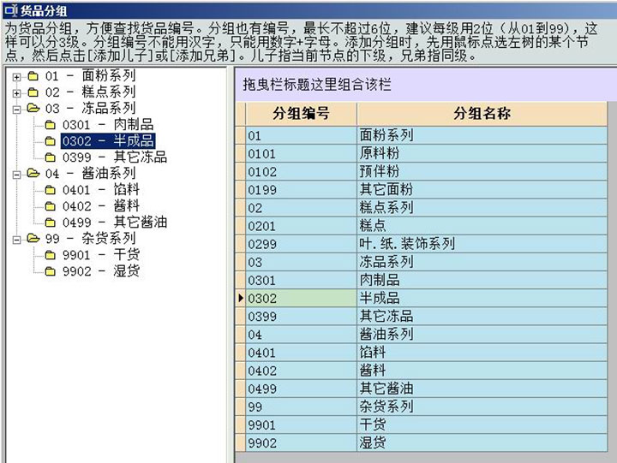Screen dimensions: 617x463
Task: Click folder icon next to 9902 湿货
Action: click(x=50, y=271)
